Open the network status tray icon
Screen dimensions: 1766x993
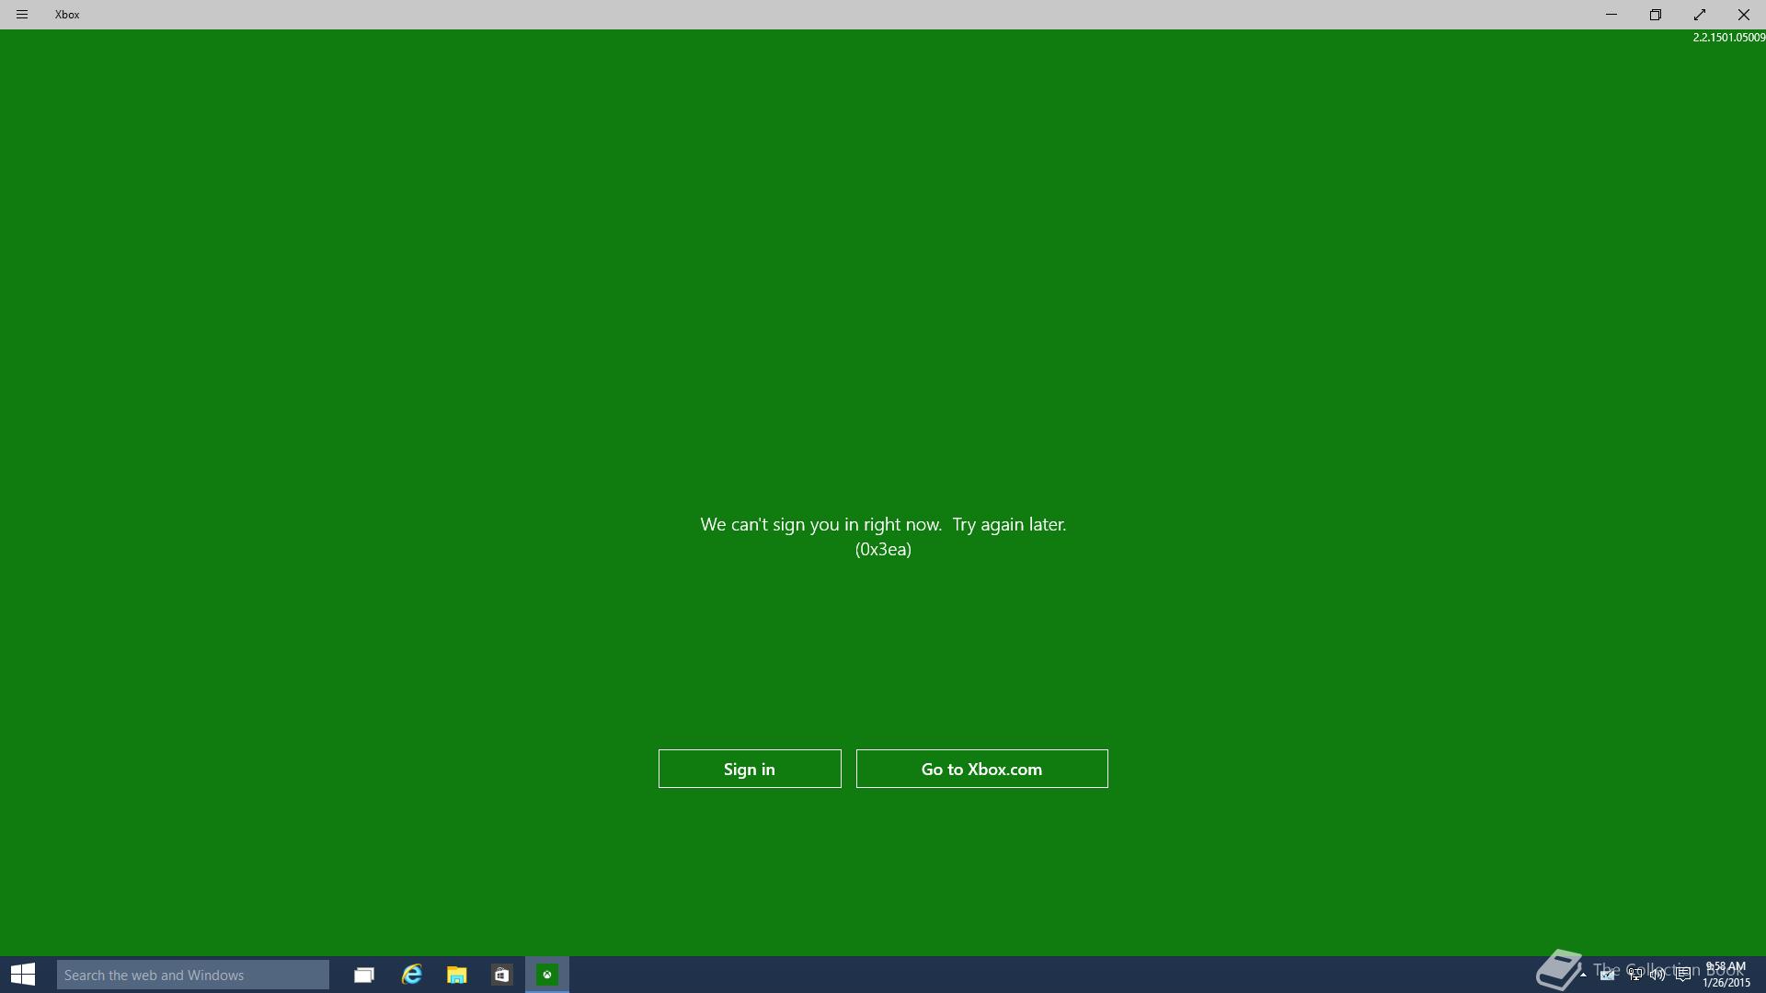coord(1635,975)
